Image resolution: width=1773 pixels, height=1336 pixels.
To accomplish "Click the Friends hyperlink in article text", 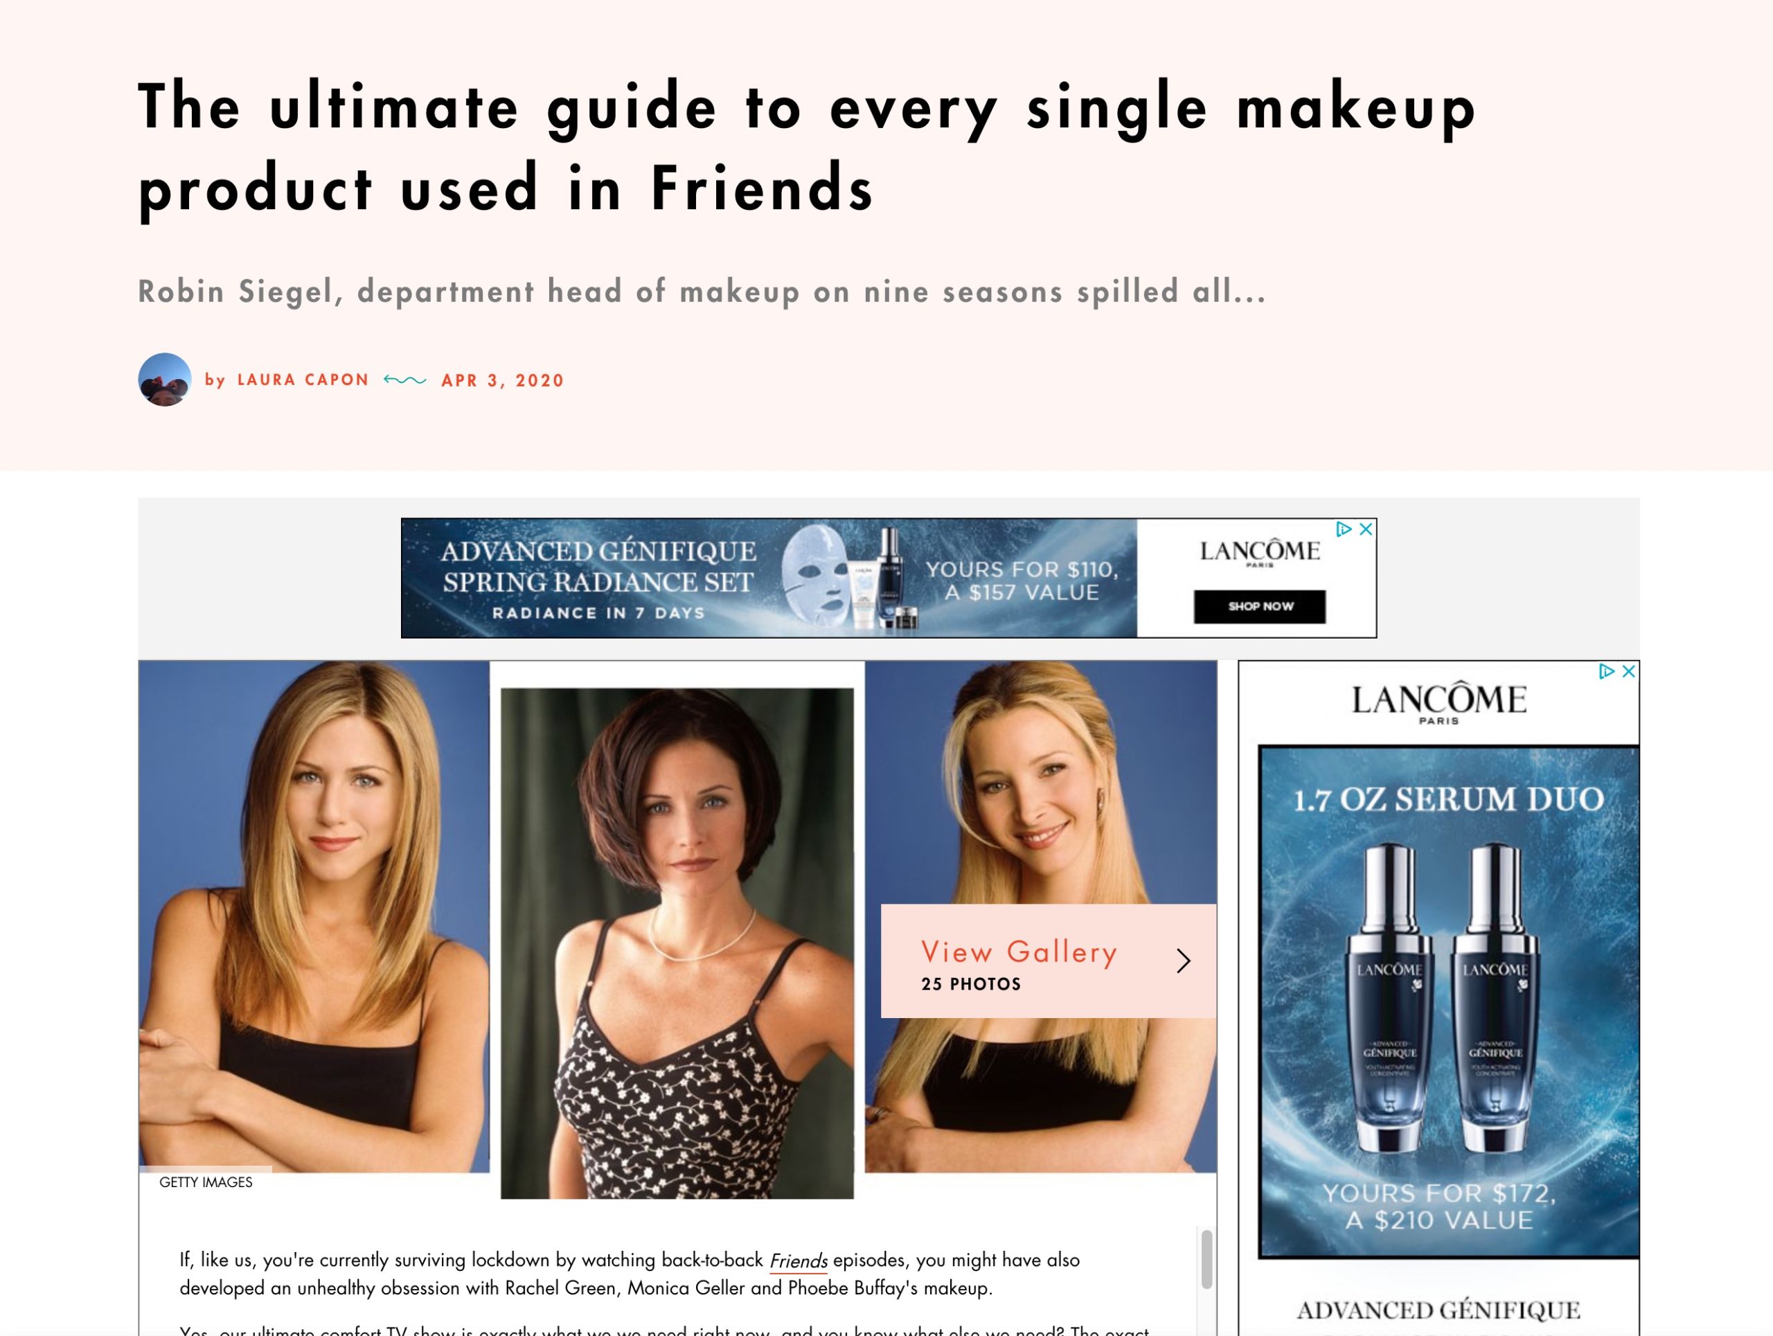I will coord(799,1261).
